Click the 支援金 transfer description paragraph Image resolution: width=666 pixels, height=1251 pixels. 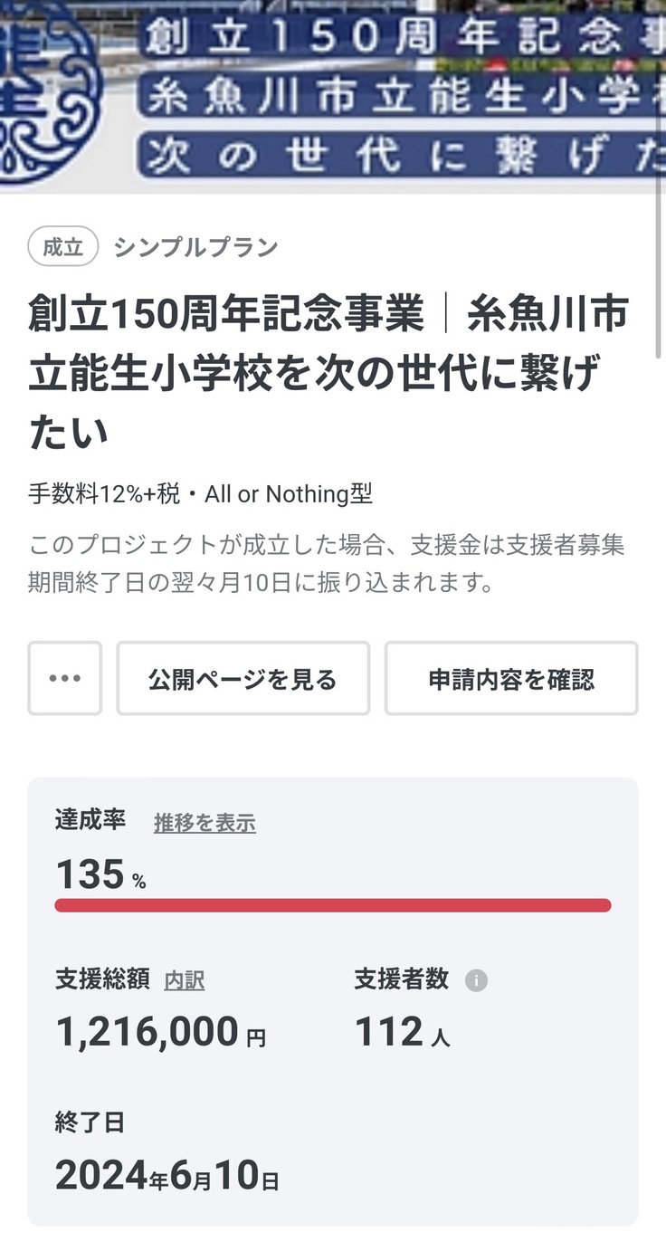coord(326,563)
